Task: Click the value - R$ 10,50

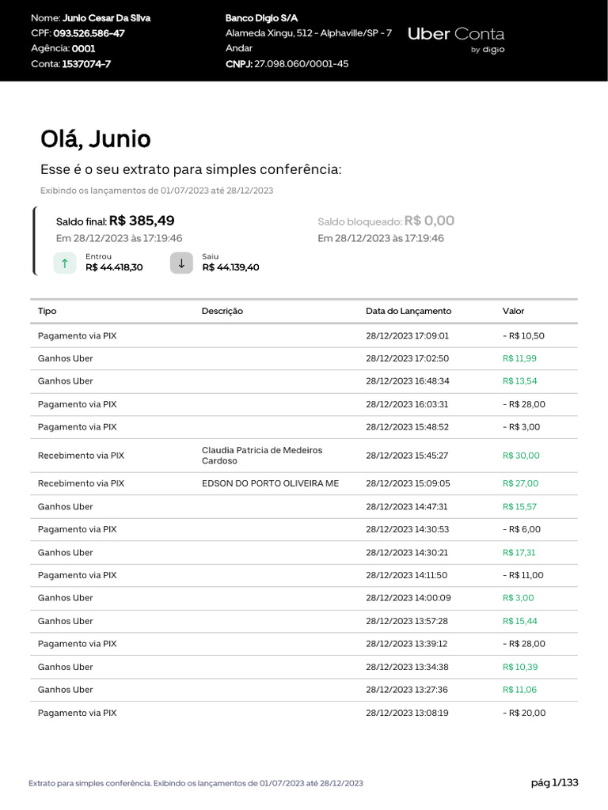Action: 524,335
